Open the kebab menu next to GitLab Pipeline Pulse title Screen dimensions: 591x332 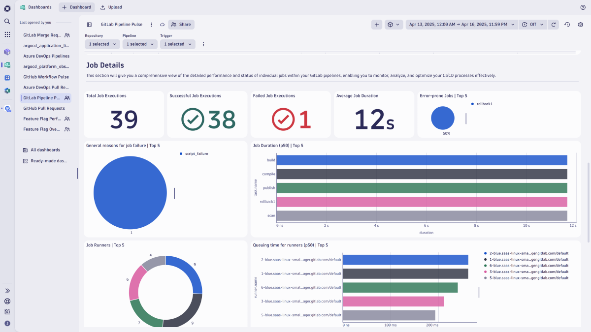pyautogui.click(x=151, y=24)
